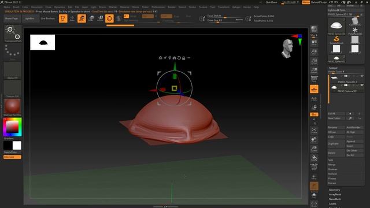The width and height of the screenshot is (370, 208).
Task: Select the Draw mode icon
Action: [72, 18]
